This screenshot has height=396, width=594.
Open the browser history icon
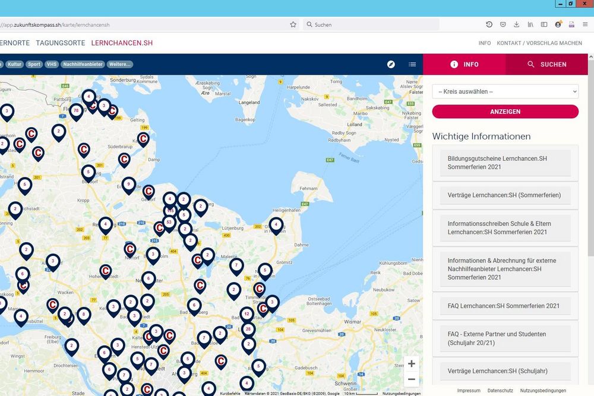[x=489, y=24]
